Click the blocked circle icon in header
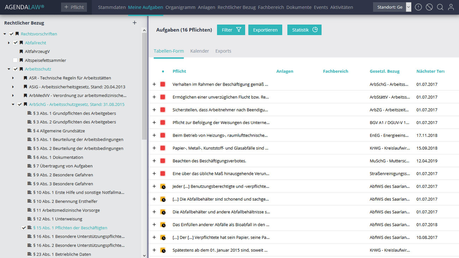Screen dimensions: 459x258 (429, 7)
